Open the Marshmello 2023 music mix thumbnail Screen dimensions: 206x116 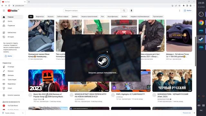(x=48, y=81)
